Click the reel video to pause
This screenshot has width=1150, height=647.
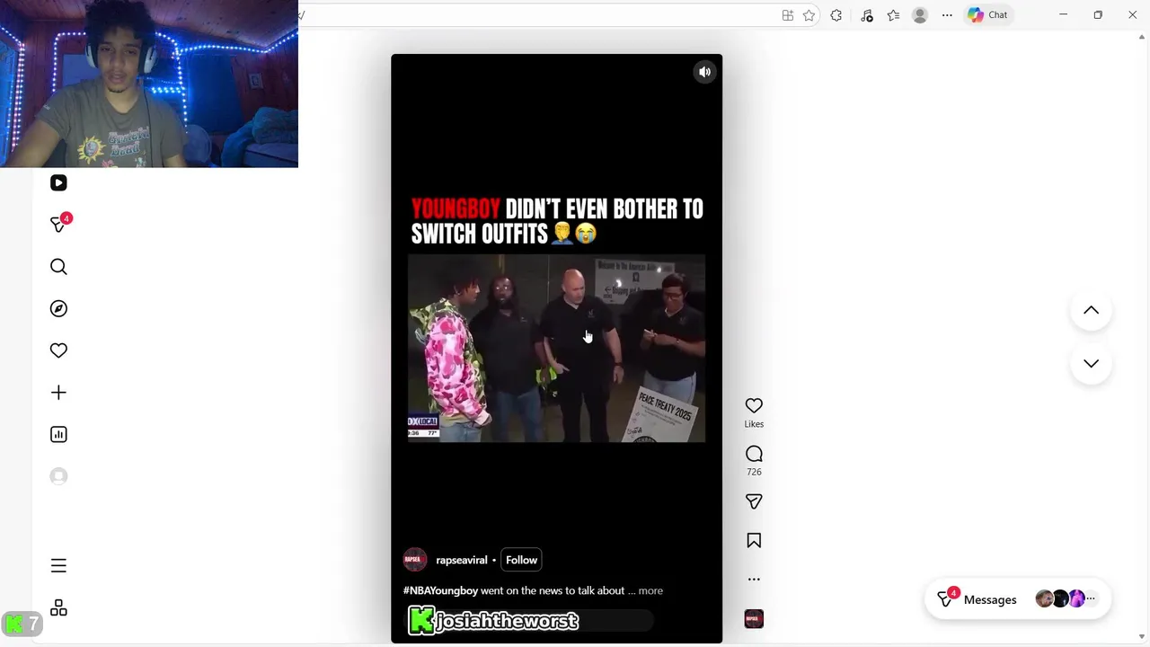(556, 349)
